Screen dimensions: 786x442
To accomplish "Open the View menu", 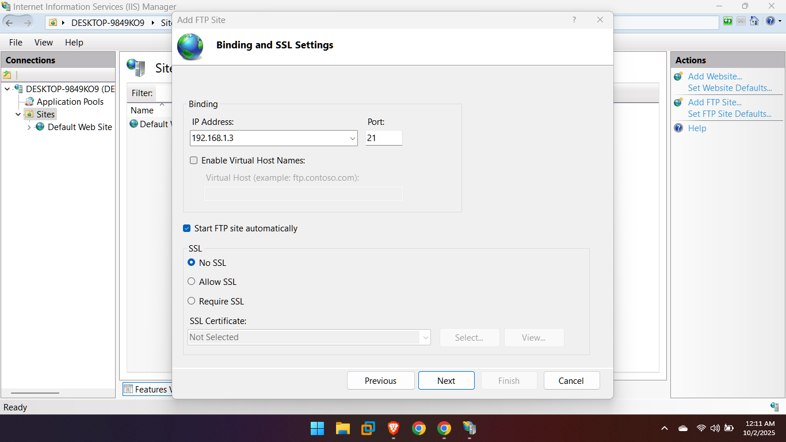I will click(43, 43).
